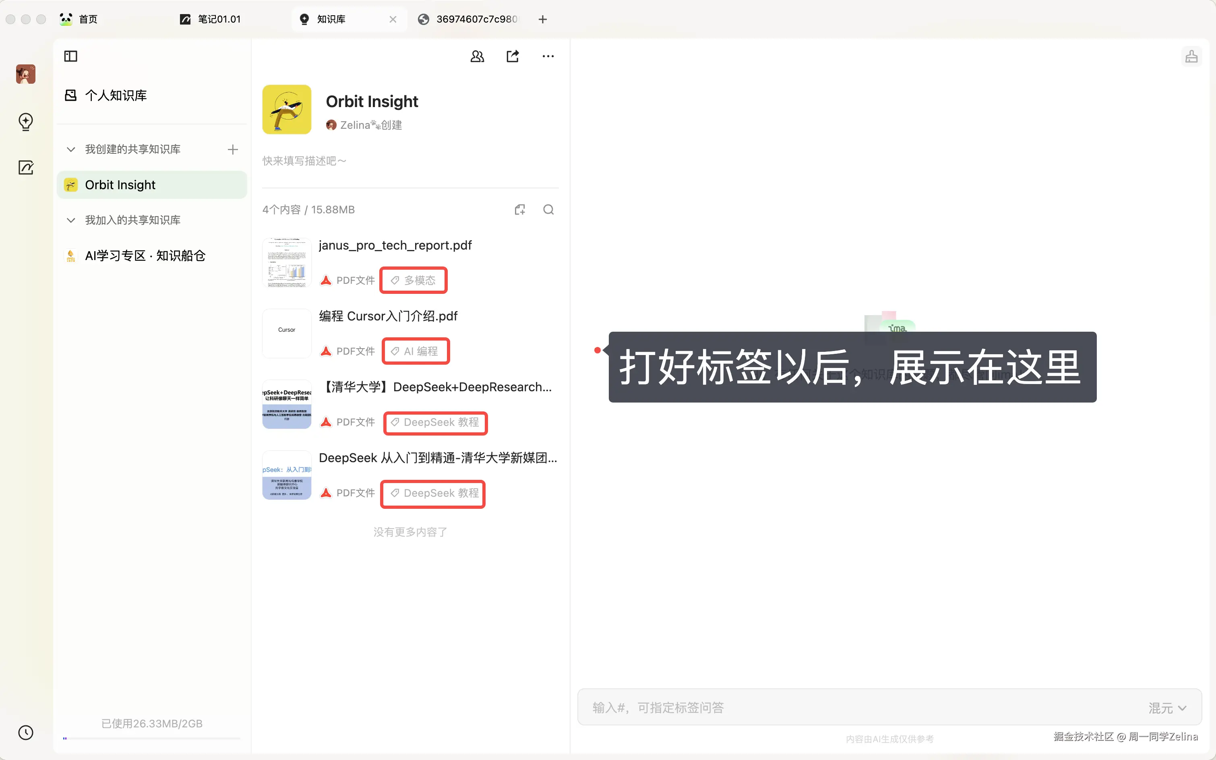Click the clean-up brush icon top right
Viewport: 1216px width, 760px height.
(1191, 56)
